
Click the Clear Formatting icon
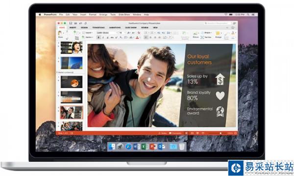coord(139,33)
